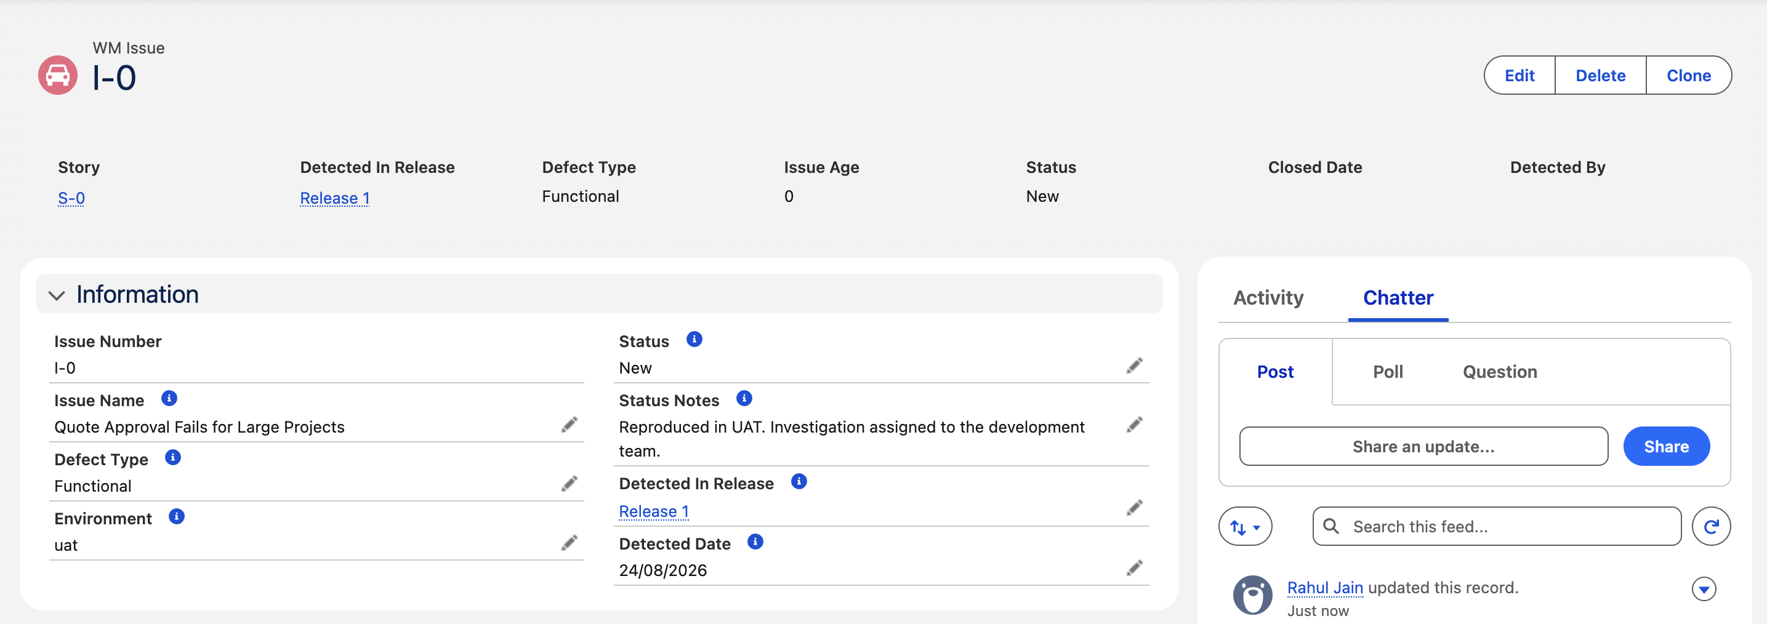The image size is (1767, 624).
Task: Click the New status value in header summary
Action: tap(1042, 196)
